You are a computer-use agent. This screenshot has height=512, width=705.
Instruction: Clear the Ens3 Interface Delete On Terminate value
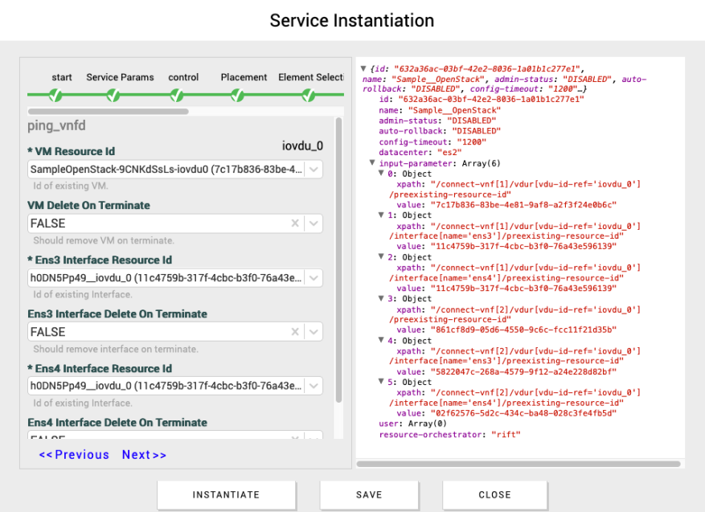[295, 332]
